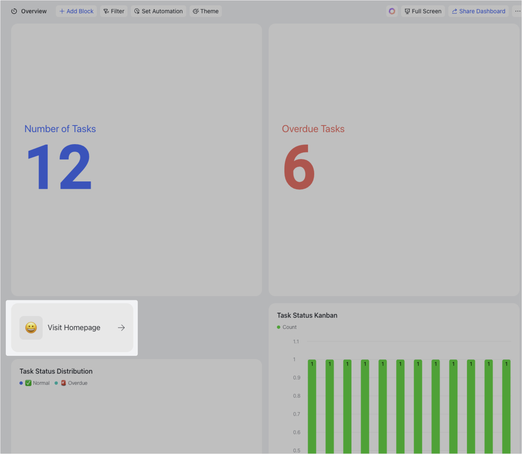The image size is (522, 454).
Task: Click the first green bar in Kanban chart
Action: click(312, 406)
